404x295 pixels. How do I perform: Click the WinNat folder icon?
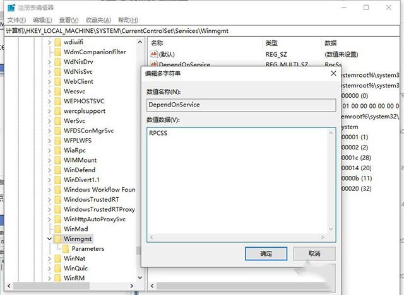(57, 258)
